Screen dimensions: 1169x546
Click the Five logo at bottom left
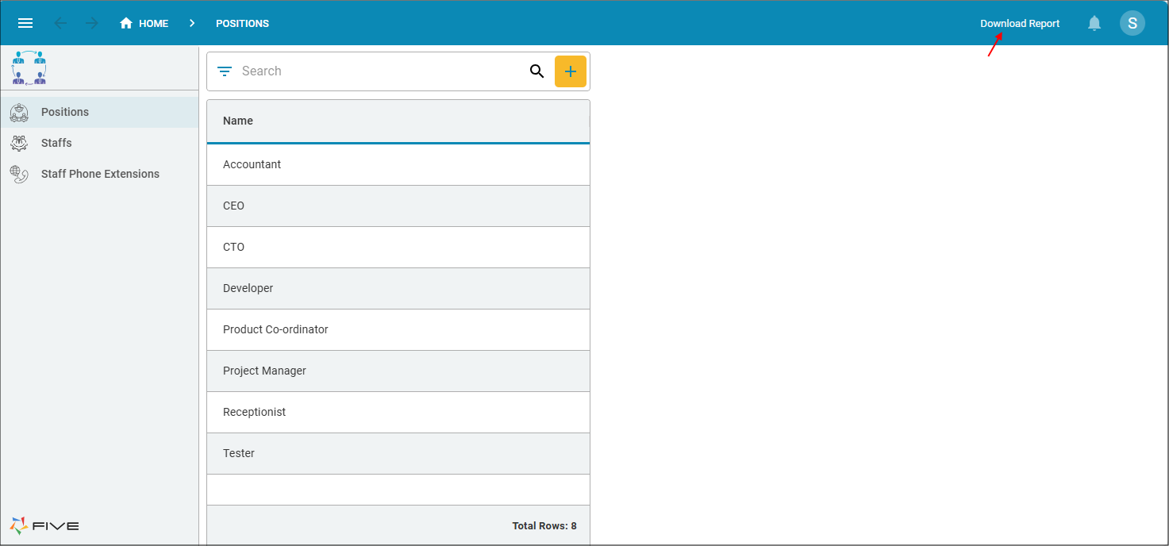[44, 525]
